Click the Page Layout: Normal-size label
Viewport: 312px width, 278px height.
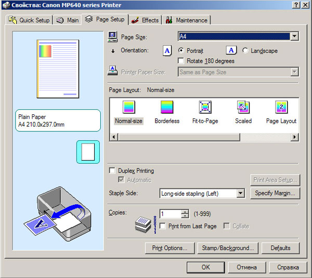(x=141, y=90)
